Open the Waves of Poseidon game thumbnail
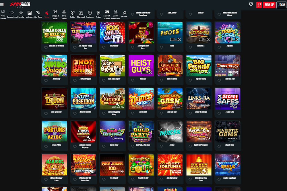This screenshot has height=191, width=287. (x=83, y=99)
